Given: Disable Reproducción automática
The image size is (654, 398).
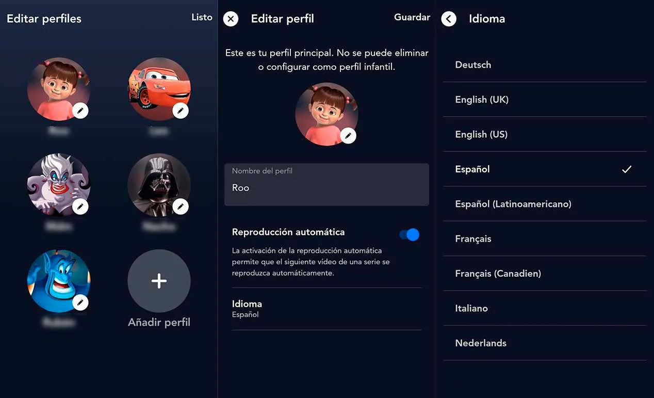Looking at the screenshot, I should pos(409,234).
